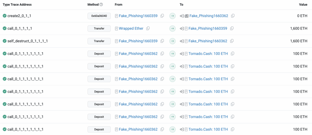The height and width of the screenshot is (135, 312).
Task: Copy To address in self_destruct row
Action: coord(232,41)
